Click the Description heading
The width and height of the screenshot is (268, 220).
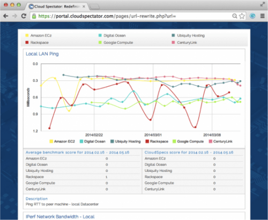click(36, 199)
